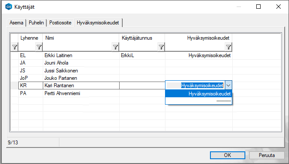Image resolution: width=289 pixels, height=164 pixels.
Task: Select the JoP abbreviation cell
Action: (x=31, y=78)
